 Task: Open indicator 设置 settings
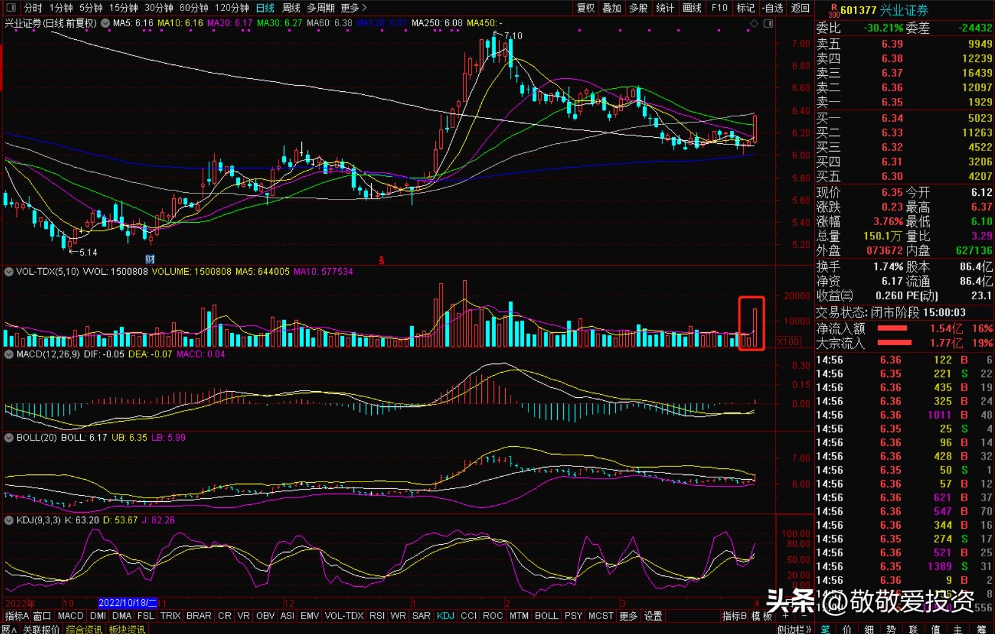point(653,616)
